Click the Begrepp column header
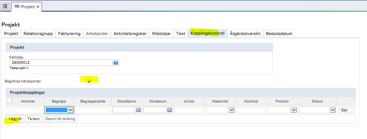Image resolution: width=367 pixels, height=139 pixels. (59, 101)
